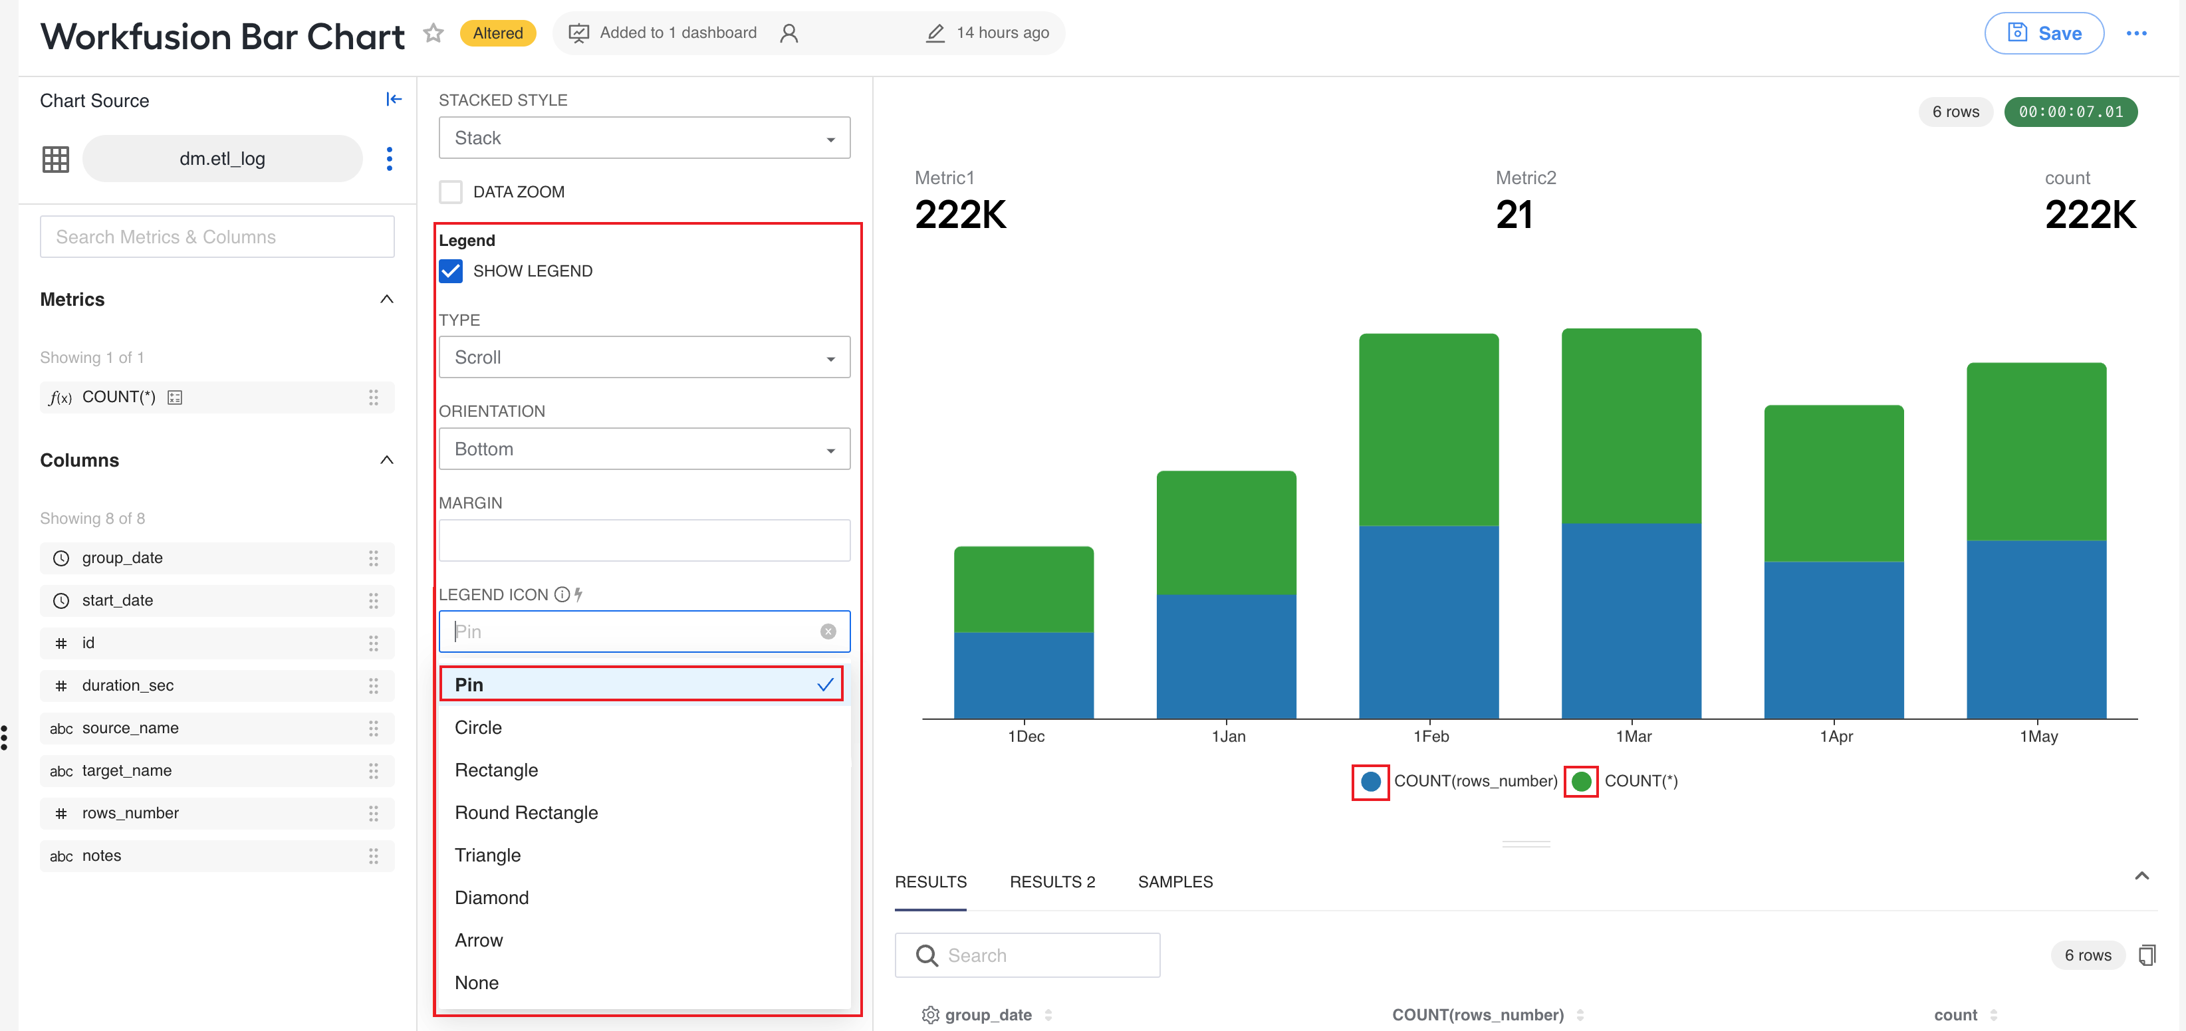The height and width of the screenshot is (1031, 2186).
Task: Open group_date column settings gear
Action: (930, 1015)
